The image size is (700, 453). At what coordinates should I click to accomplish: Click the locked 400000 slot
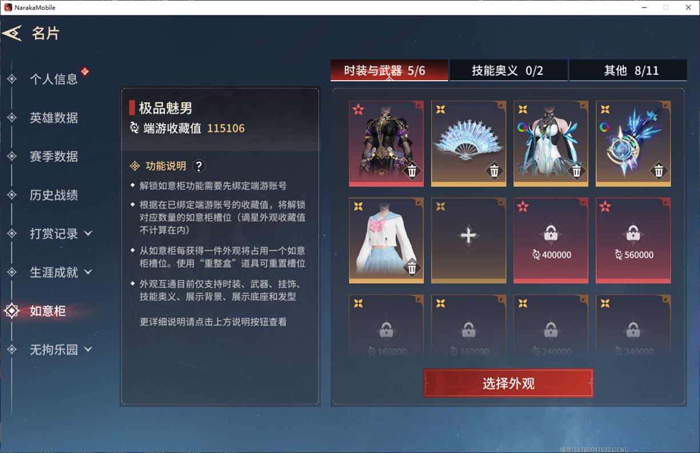[551, 240]
